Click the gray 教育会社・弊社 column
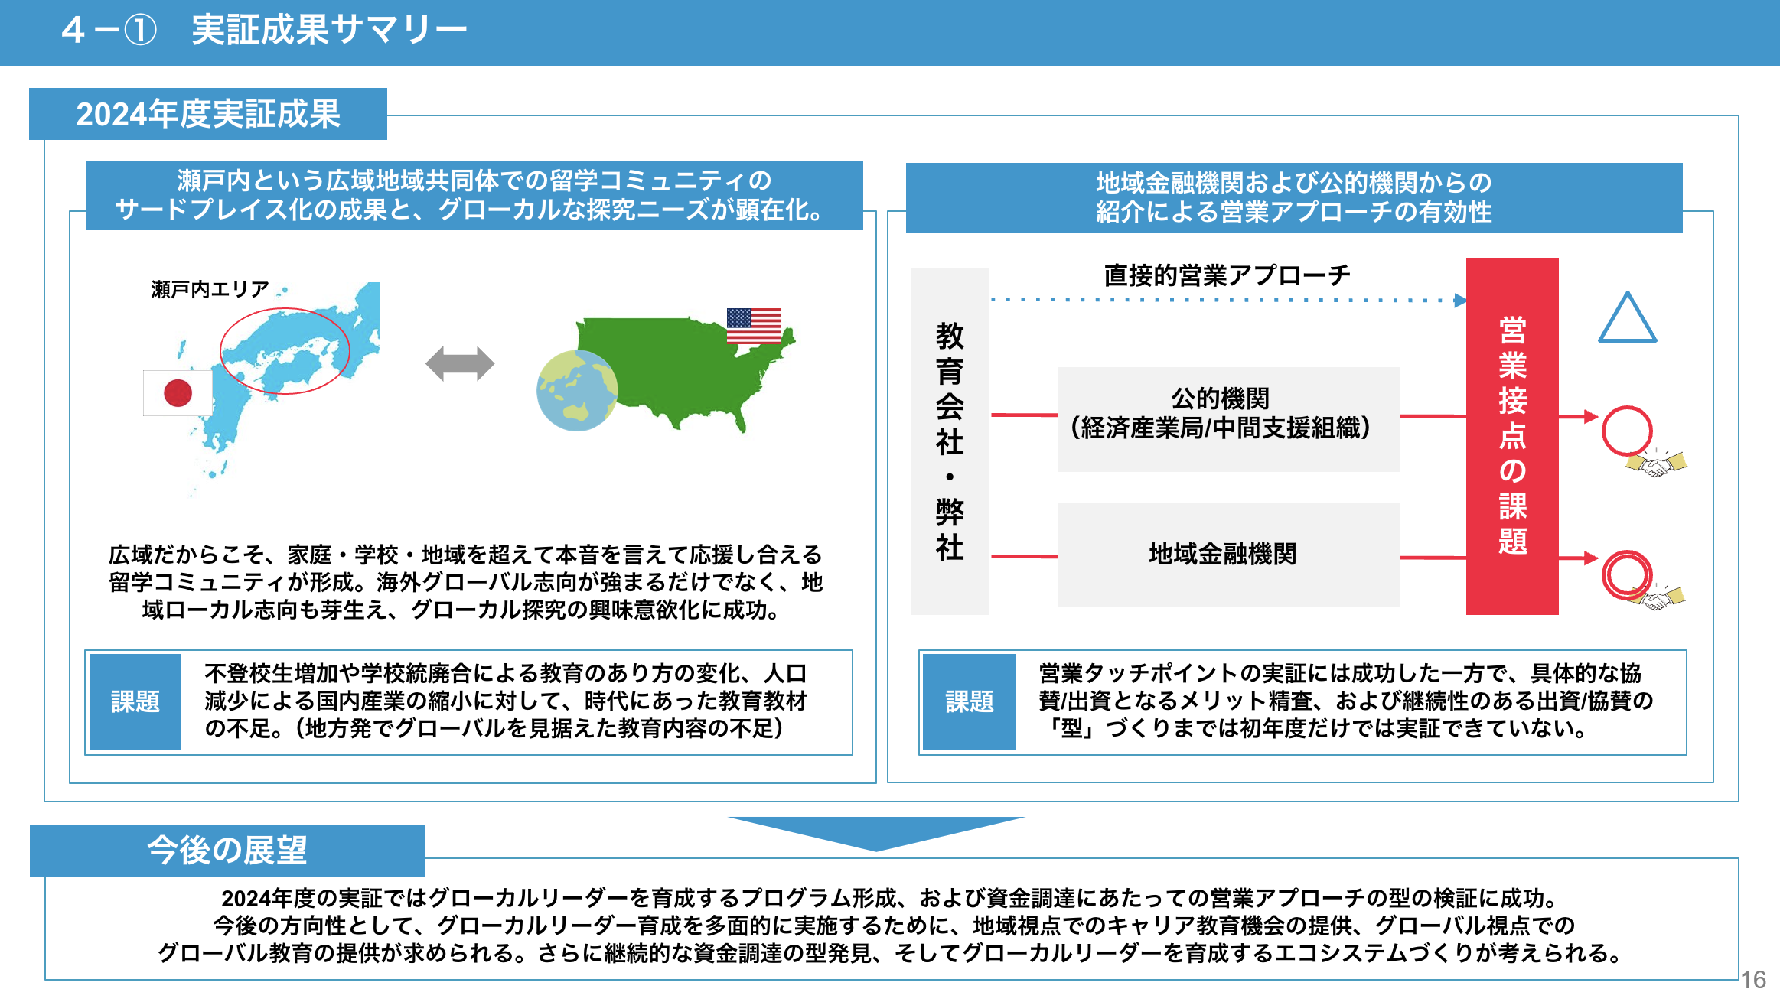The width and height of the screenshot is (1780, 1002). click(949, 441)
